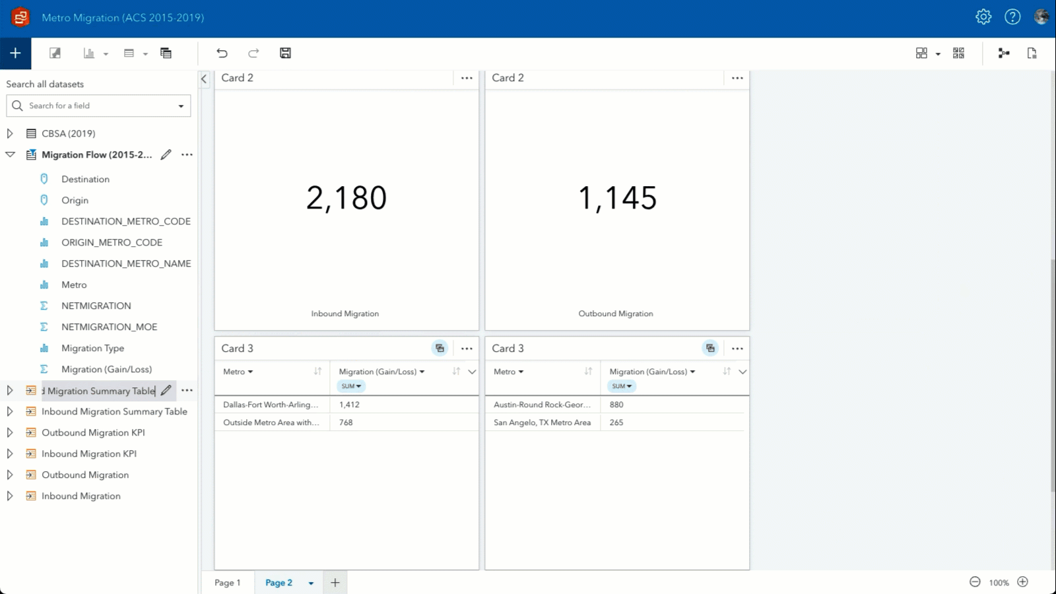Expand Inbound Migration Summary Table dataset
Image resolution: width=1056 pixels, height=594 pixels.
pyautogui.click(x=10, y=412)
